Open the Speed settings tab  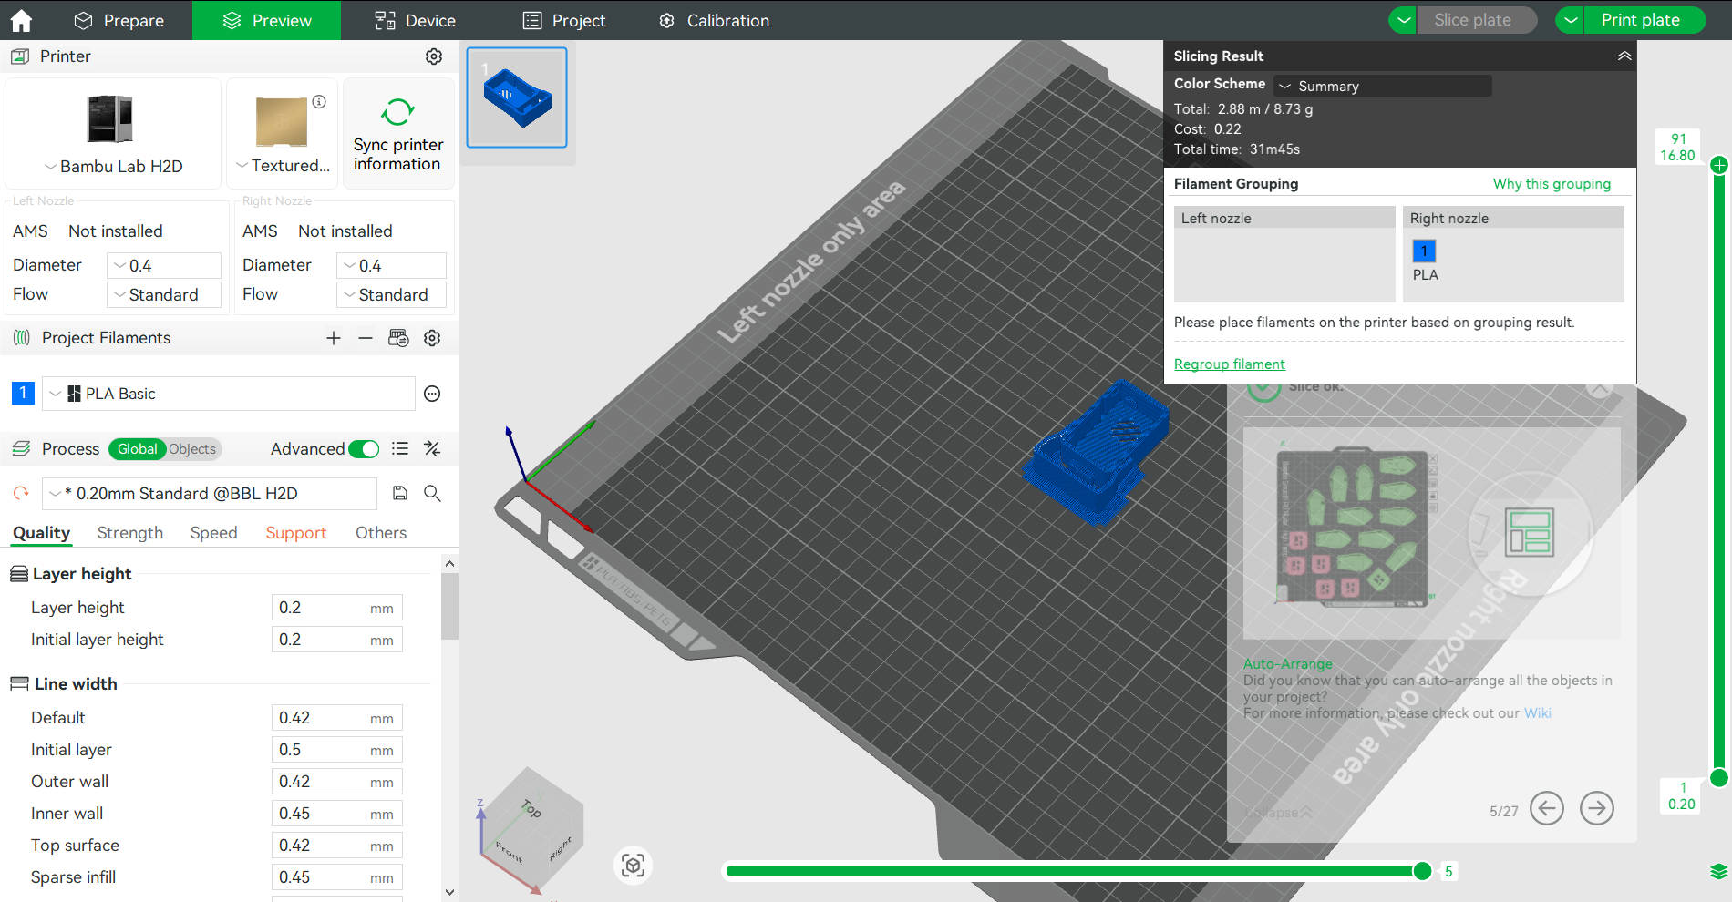tap(213, 533)
